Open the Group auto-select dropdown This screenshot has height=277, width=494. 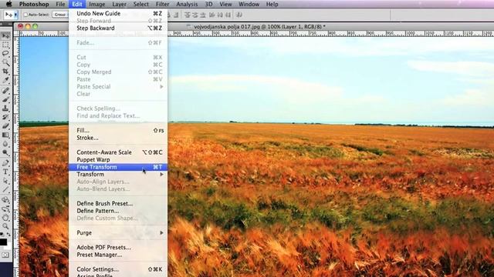click(x=60, y=15)
